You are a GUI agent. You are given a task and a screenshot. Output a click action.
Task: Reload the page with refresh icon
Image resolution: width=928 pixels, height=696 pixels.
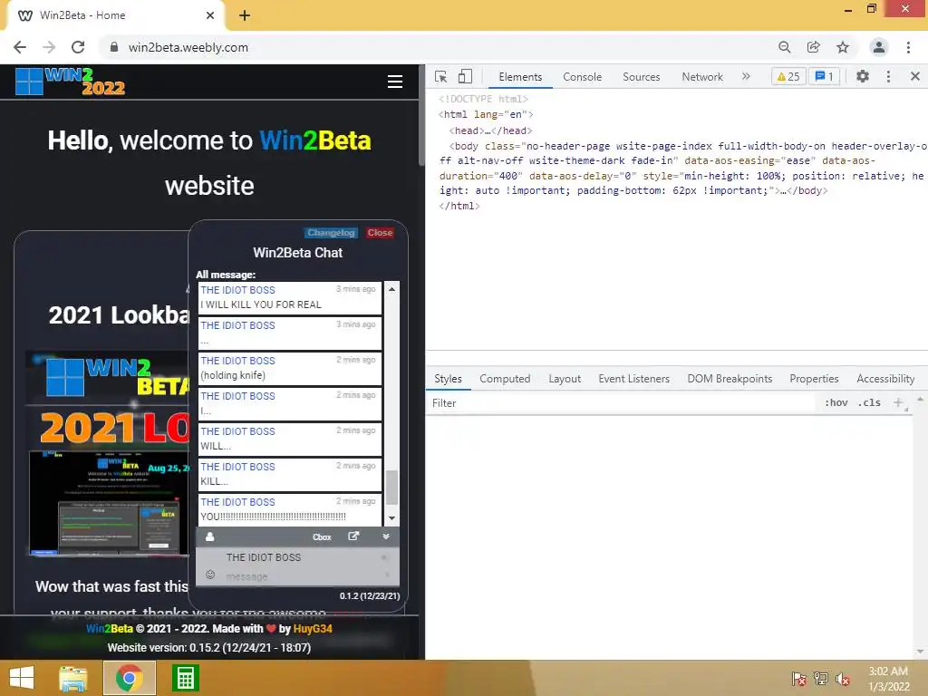coord(78,47)
